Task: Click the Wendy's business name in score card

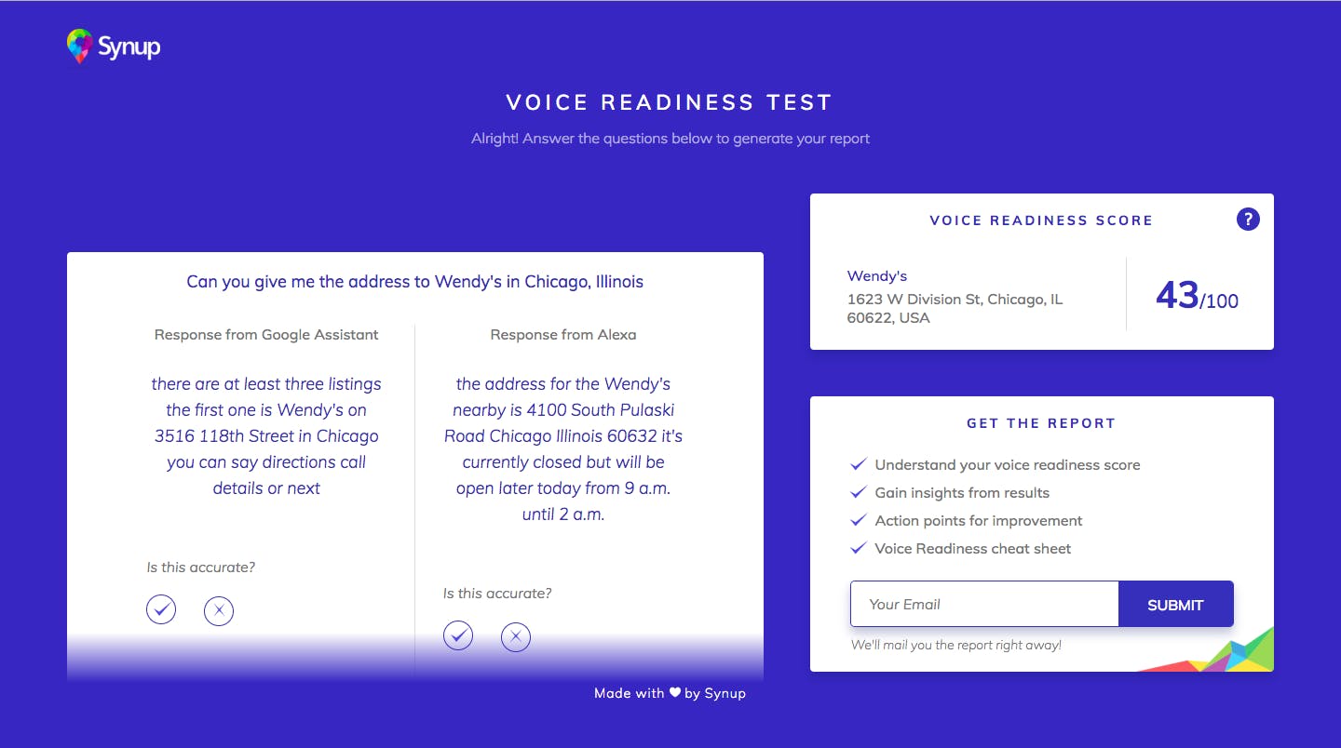Action: pos(877,276)
